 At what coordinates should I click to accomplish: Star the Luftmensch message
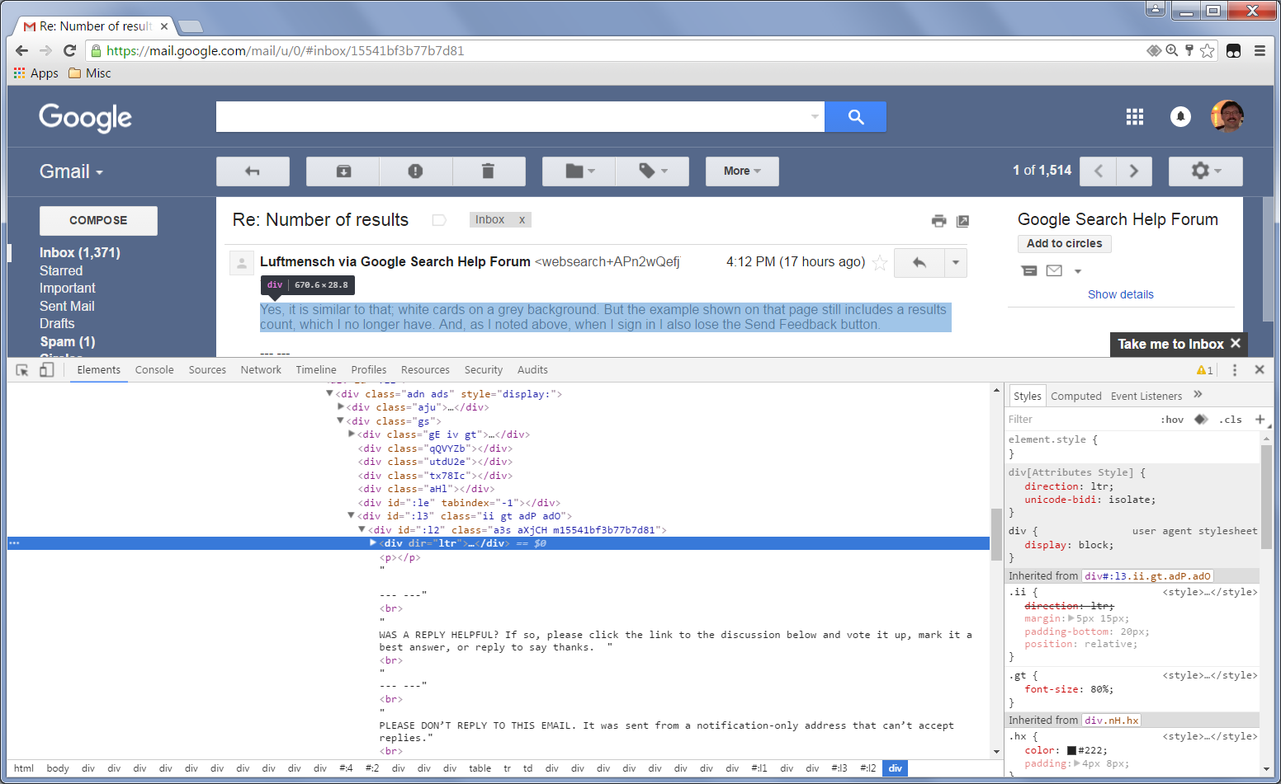[880, 262]
